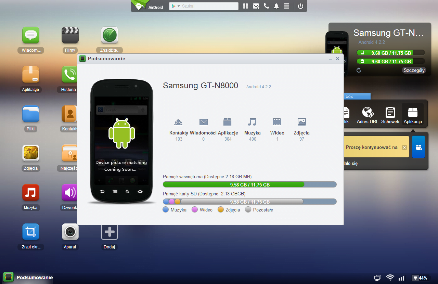Launch the Znajdź telefon radar icon

coord(109,35)
